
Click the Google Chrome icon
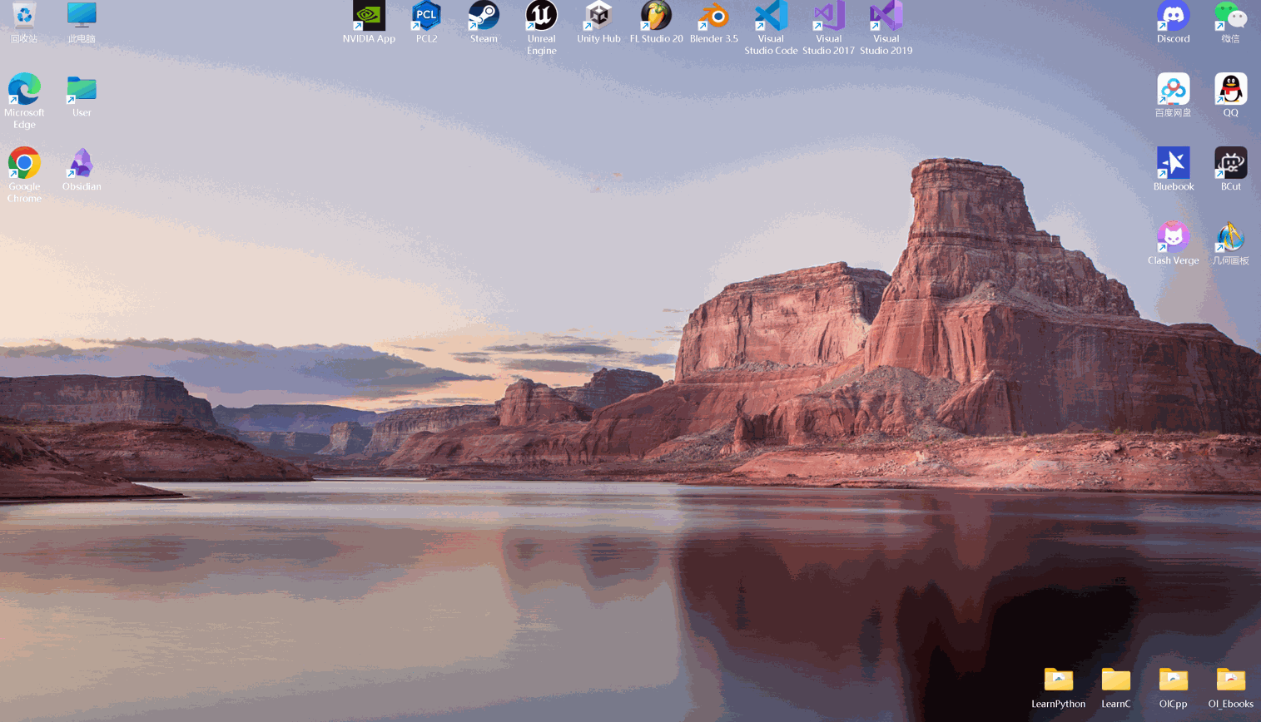click(24, 164)
